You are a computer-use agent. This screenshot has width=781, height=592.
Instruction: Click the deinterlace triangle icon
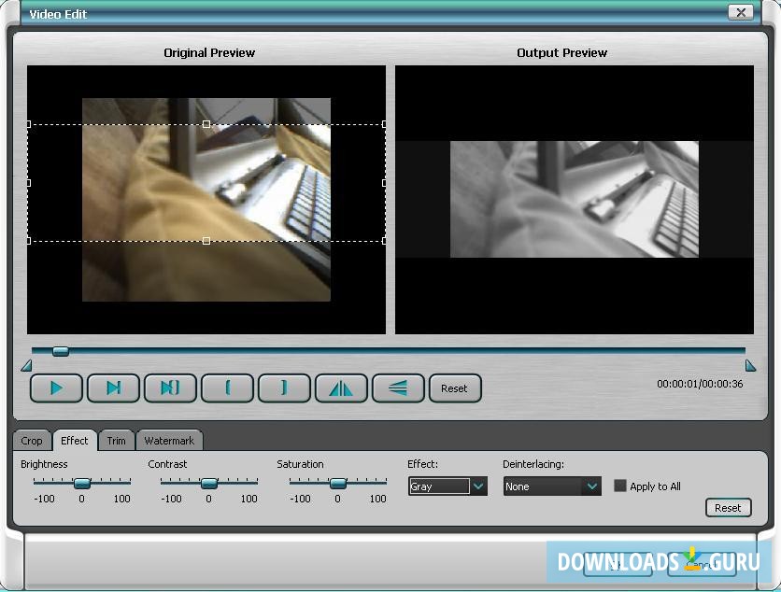click(398, 388)
